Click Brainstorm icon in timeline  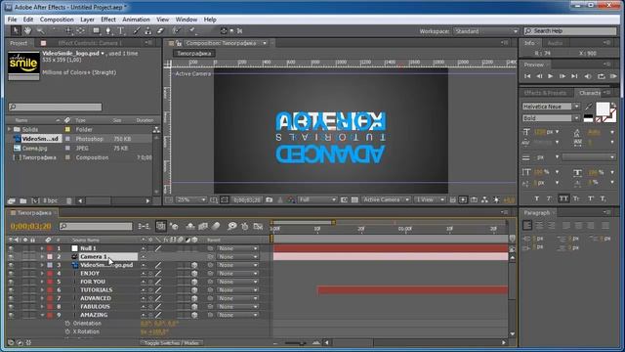point(232,226)
